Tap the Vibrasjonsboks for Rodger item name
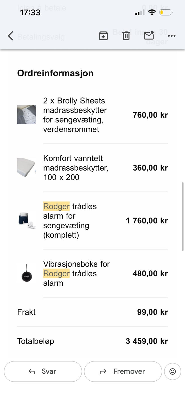Viewport: 185px width, 402px height. tap(76, 273)
